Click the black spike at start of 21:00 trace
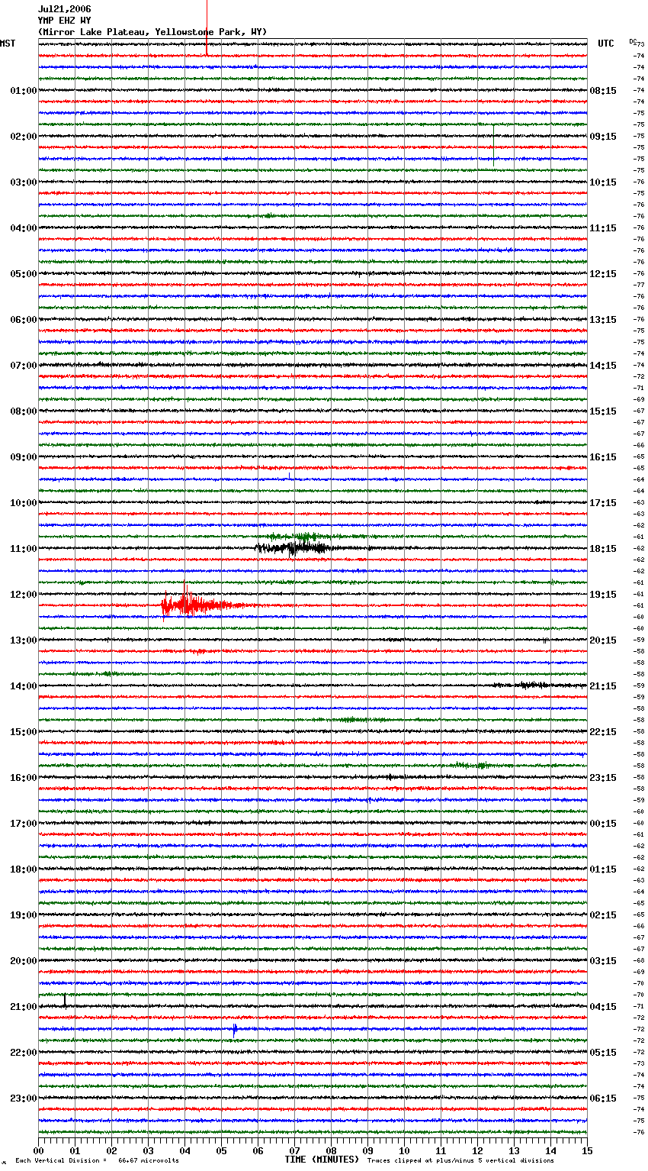This screenshot has height=1171, width=648. tap(65, 1001)
